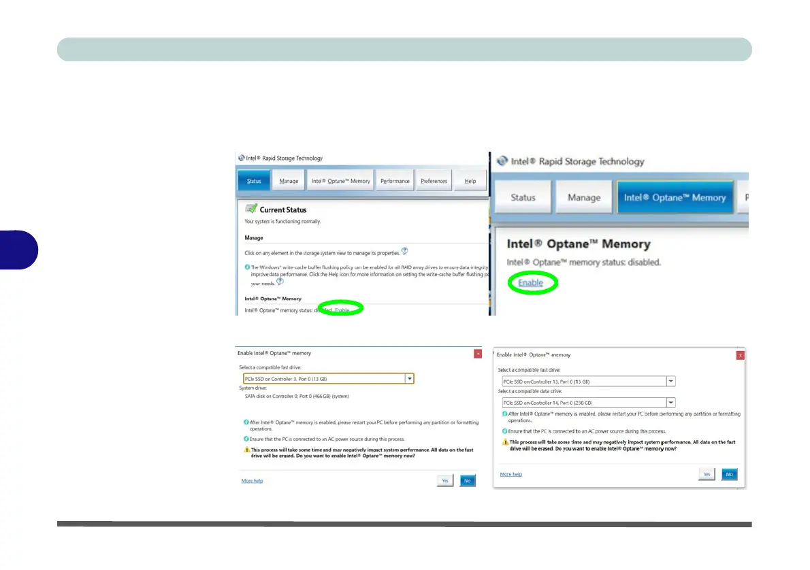Click info icon beside AC power note, right dialog
Screen dimensions: 810x570
(504, 431)
